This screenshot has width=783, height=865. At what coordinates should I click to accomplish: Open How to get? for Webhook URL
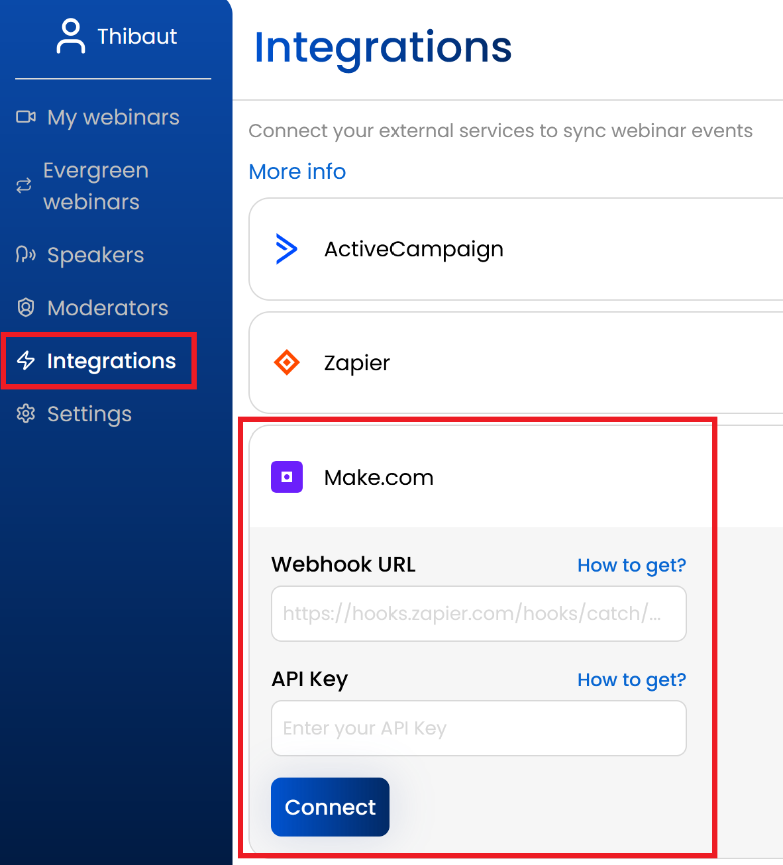tap(632, 566)
